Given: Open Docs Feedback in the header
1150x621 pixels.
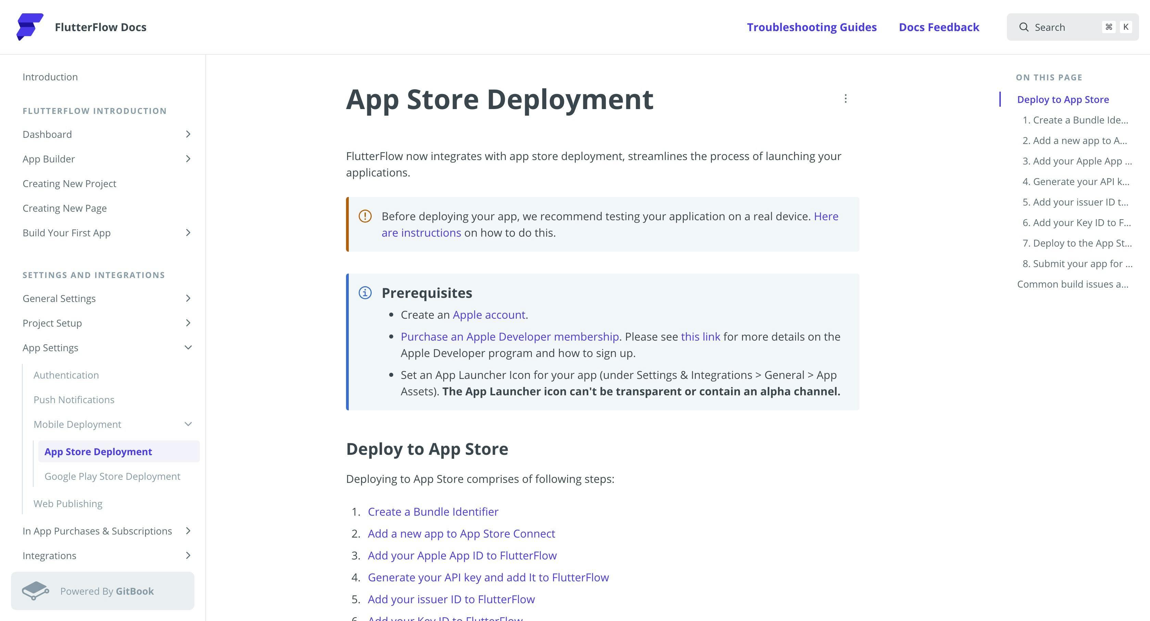Looking at the screenshot, I should [x=939, y=27].
